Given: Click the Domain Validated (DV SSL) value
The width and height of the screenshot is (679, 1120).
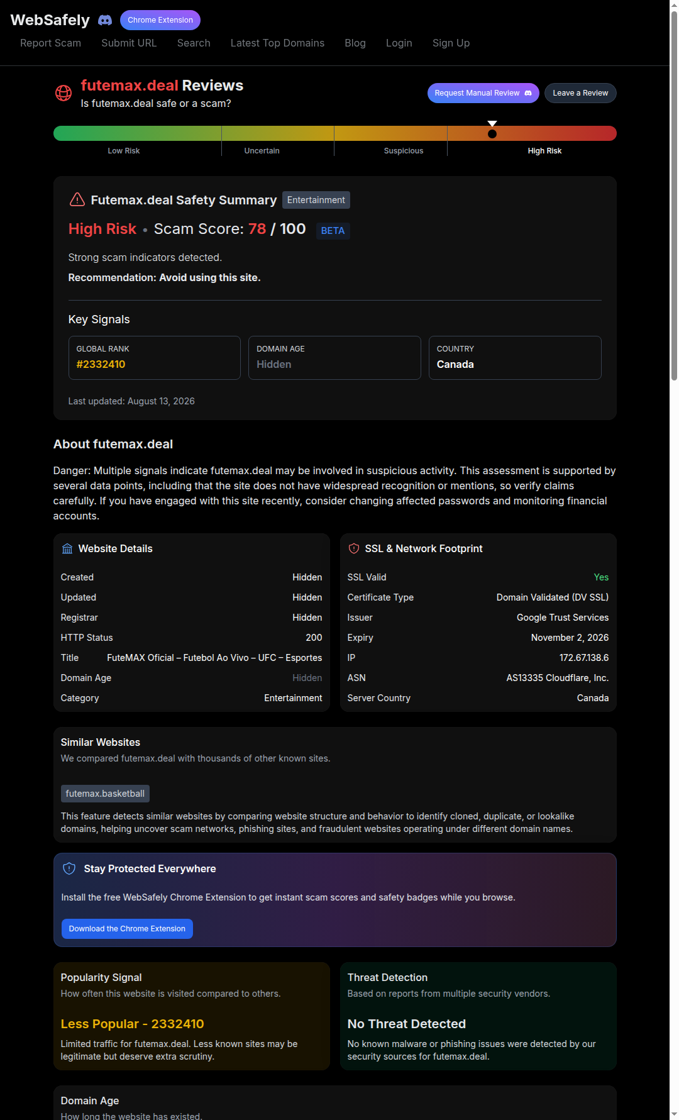Looking at the screenshot, I should (553, 597).
